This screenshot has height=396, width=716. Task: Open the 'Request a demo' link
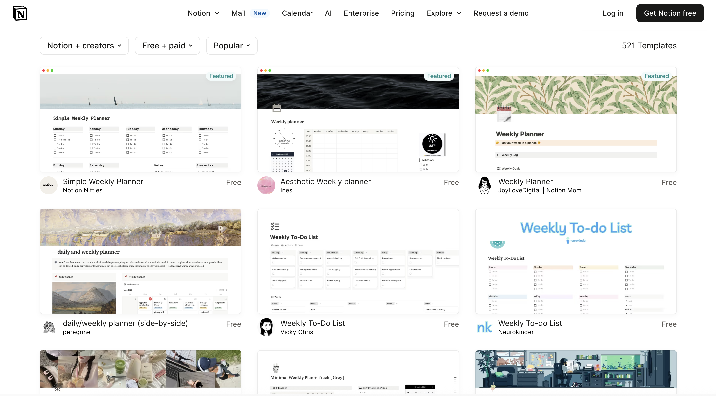(501, 13)
